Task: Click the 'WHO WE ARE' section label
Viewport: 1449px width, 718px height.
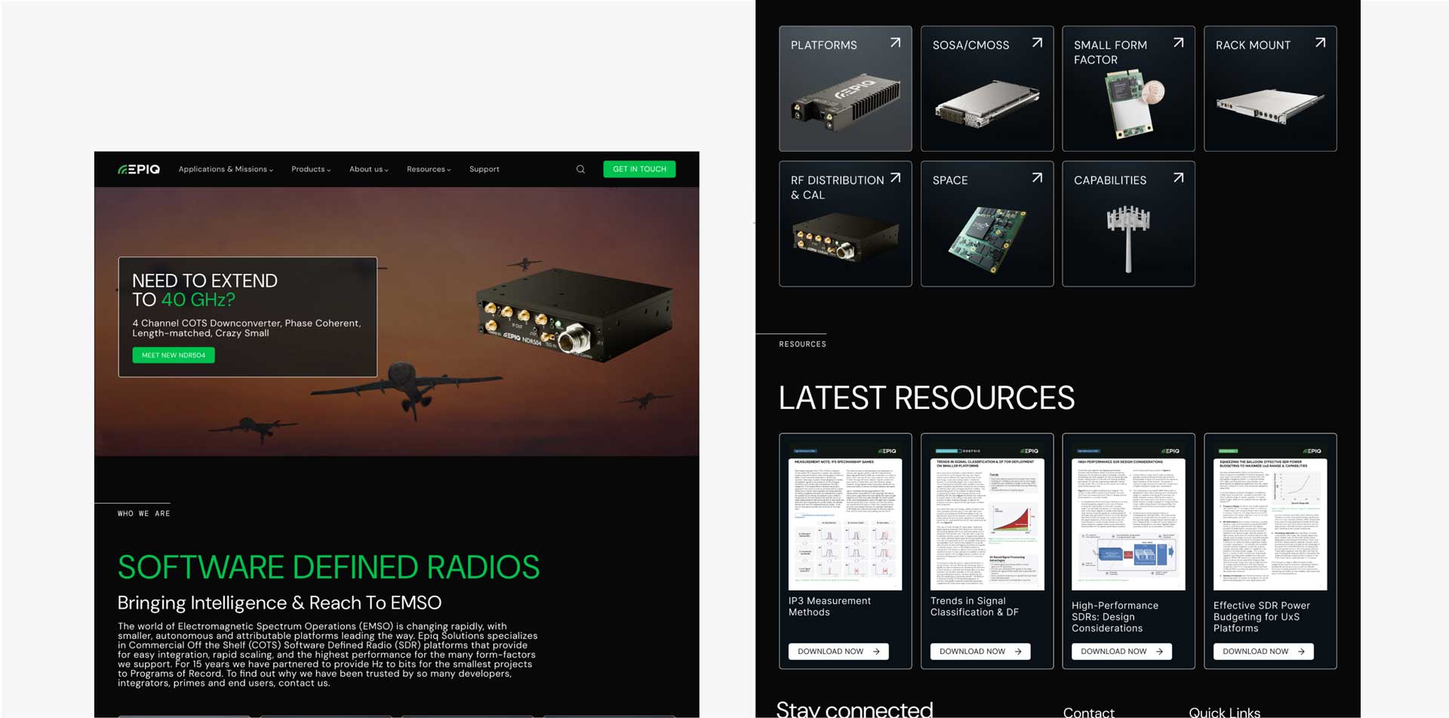Action: point(143,514)
